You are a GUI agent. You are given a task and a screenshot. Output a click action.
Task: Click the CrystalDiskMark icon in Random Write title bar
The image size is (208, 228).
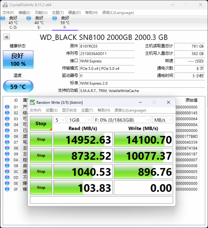point(33,102)
